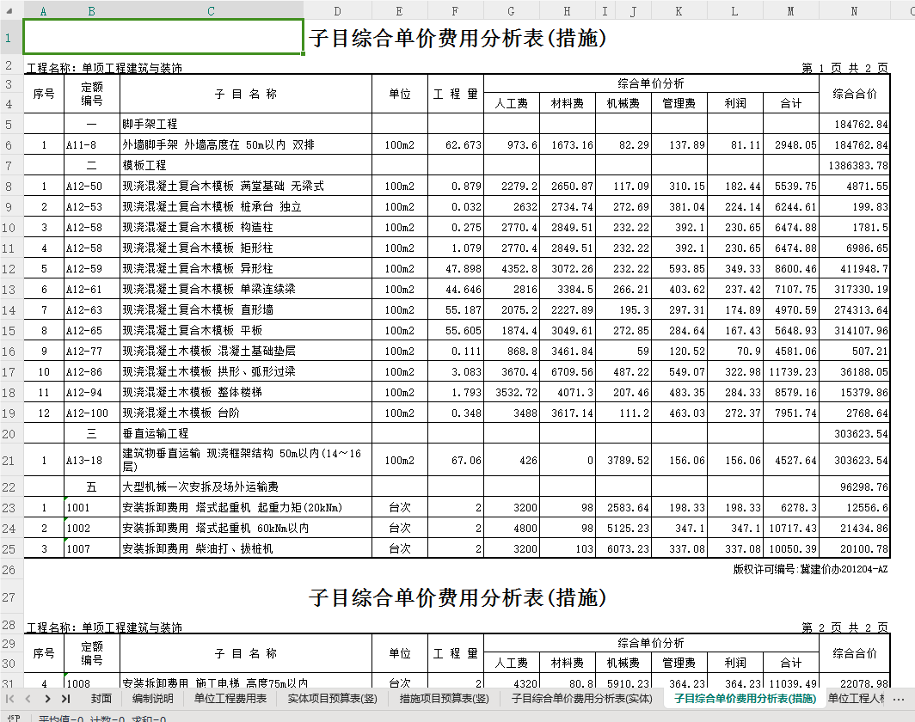Jump to the last sheet tab arrow
Image resolution: width=915 pixels, height=722 pixels.
pos(65,698)
